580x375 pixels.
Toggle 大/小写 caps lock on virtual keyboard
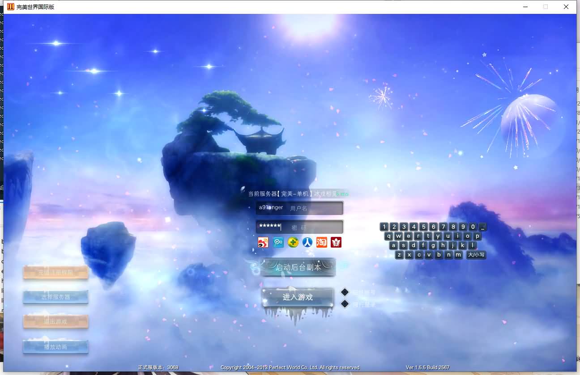tap(476, 255)
